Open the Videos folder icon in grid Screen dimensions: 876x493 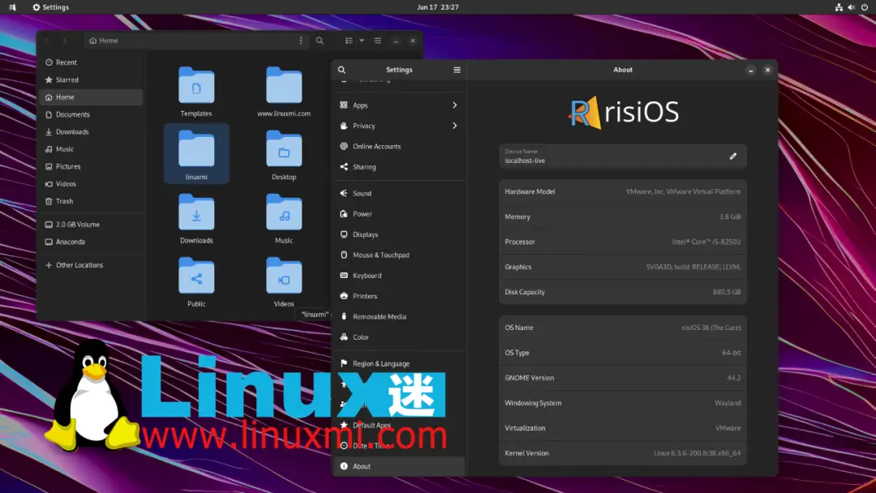[284, 277]
